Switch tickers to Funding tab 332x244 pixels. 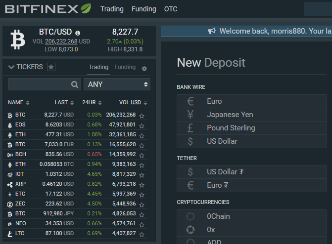click(125, 67)
